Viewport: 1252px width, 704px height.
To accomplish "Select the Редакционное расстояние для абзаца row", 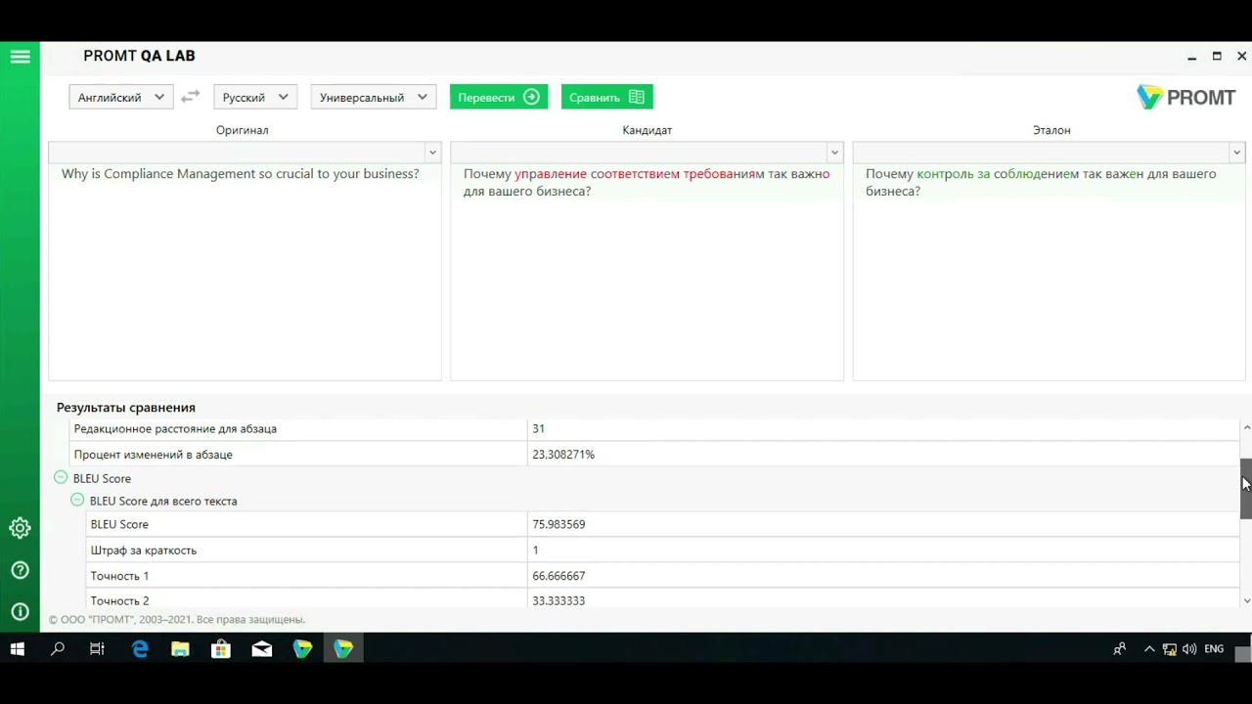I will (x=655, y=428).
